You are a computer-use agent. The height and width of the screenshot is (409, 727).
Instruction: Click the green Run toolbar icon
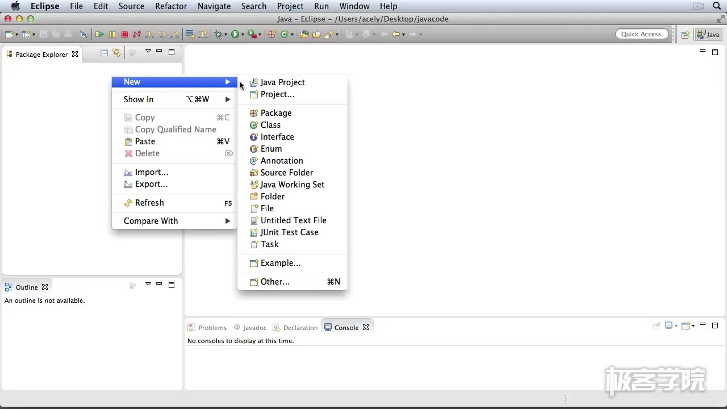(x=235, y=34)
